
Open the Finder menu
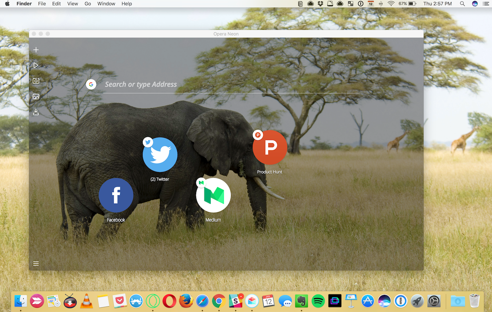[24, 4]
